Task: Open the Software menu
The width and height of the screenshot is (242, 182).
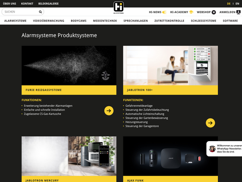Action: (230, 21)
